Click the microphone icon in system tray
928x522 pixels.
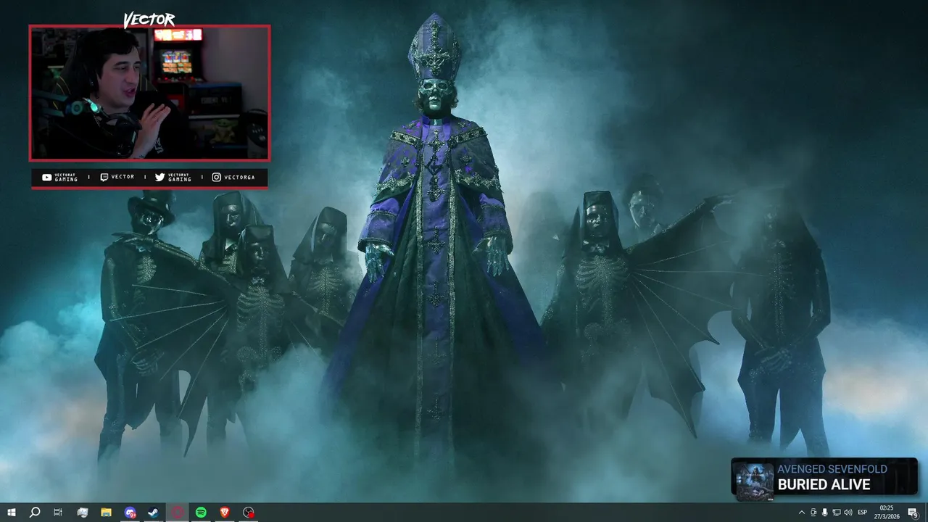pyautogui.click(x=825, y=513)
